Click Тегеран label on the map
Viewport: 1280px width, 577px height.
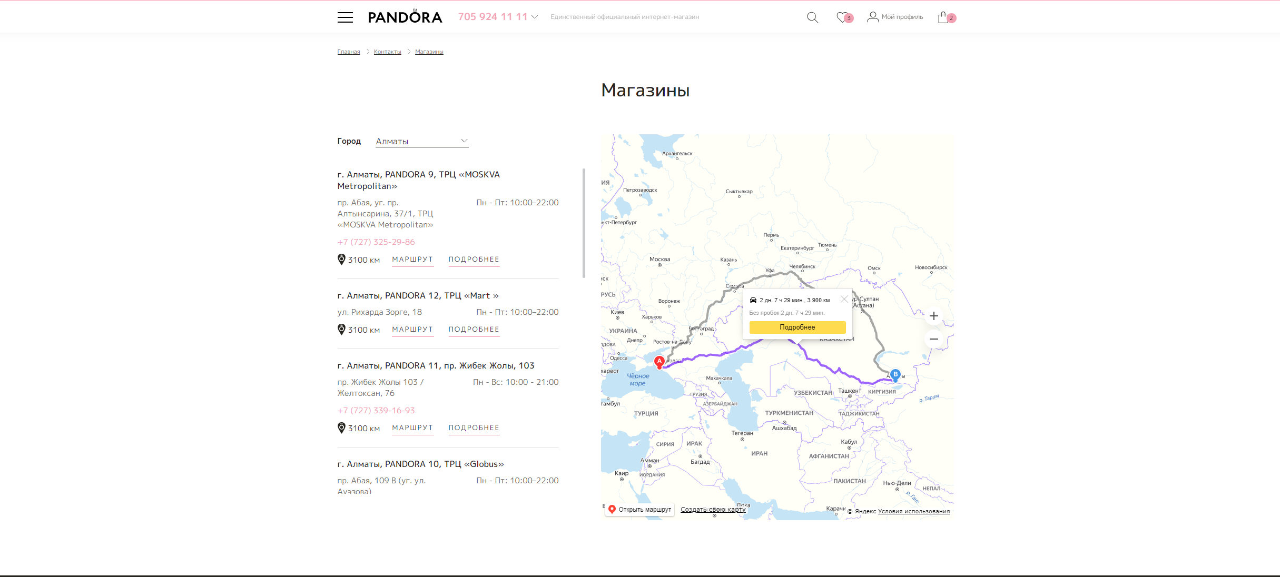coord(742,433)
